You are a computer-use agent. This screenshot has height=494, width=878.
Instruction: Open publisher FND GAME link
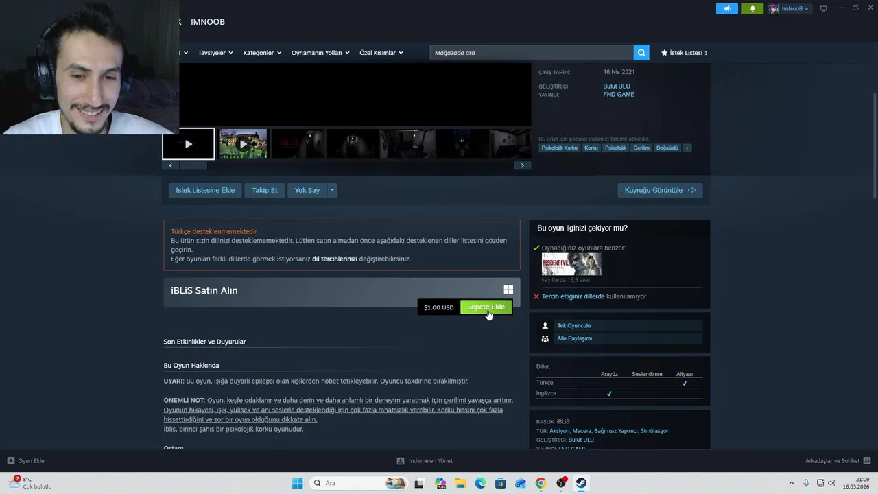point(619,95)
